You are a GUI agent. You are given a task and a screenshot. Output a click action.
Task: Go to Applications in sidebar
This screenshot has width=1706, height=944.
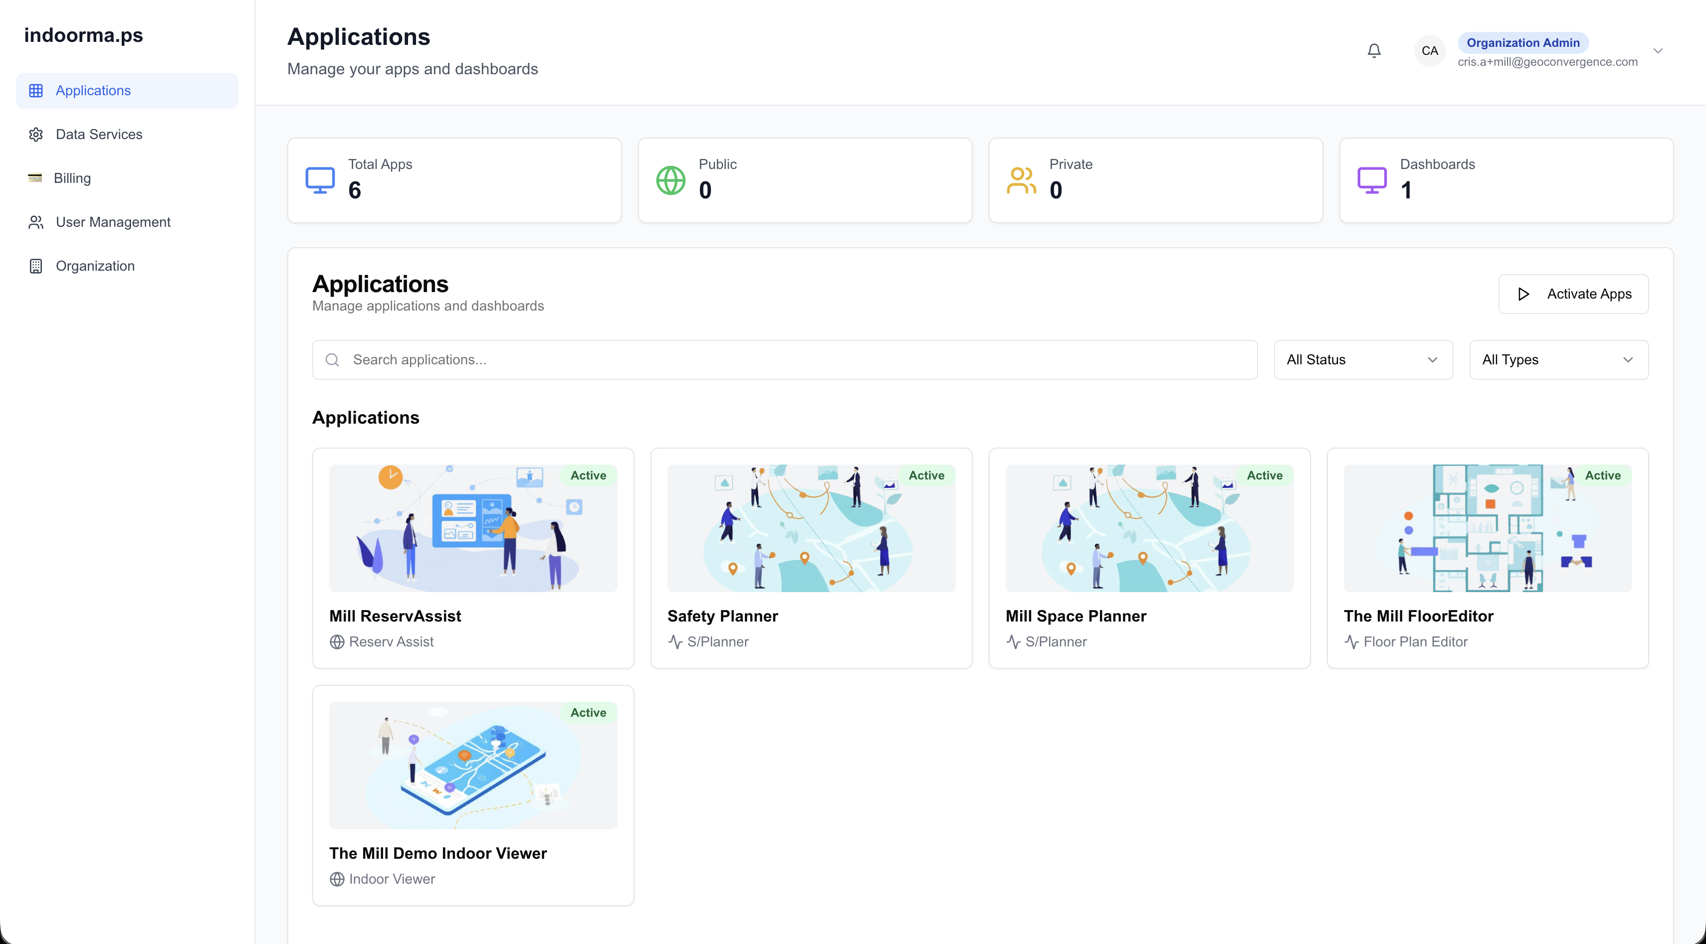[x=127, y=91]
